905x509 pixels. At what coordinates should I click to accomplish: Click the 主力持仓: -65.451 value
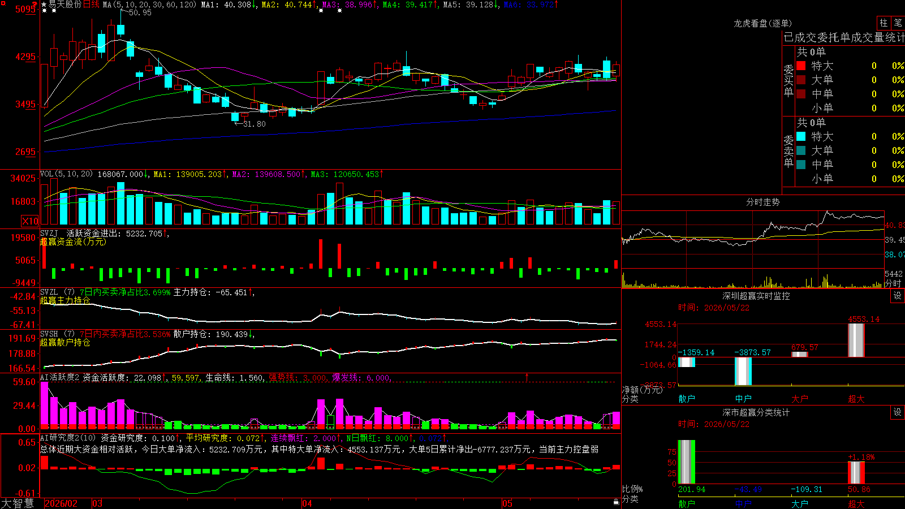pos(213,292)
